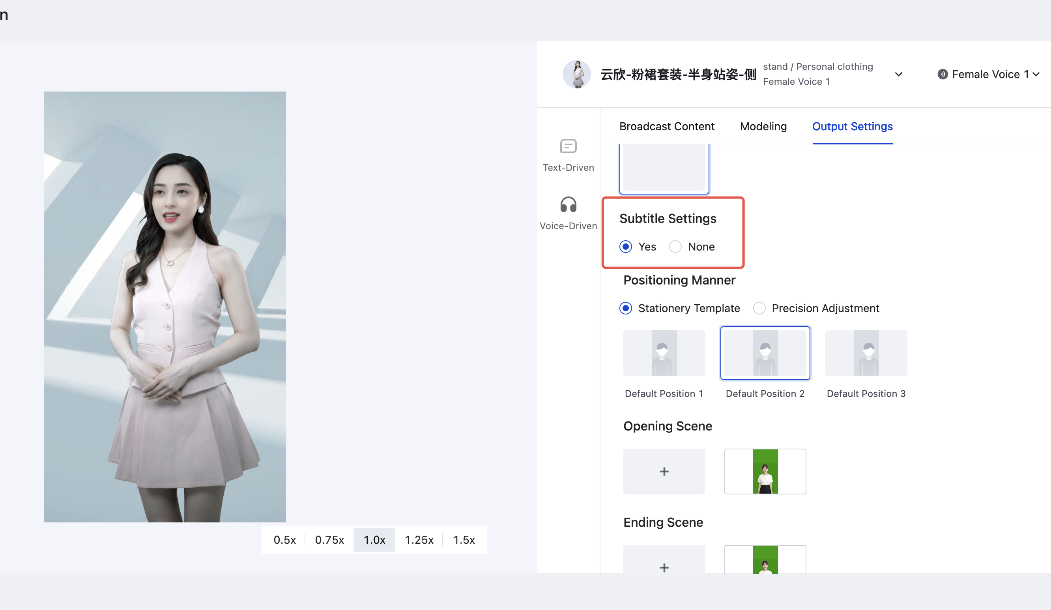Click the avatar portrait thumbnail icon
The image size is (1051, 610).
577,74
